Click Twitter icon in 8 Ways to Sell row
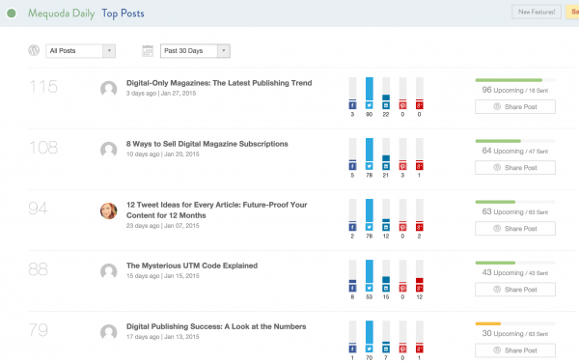 (x=370, y=166)
